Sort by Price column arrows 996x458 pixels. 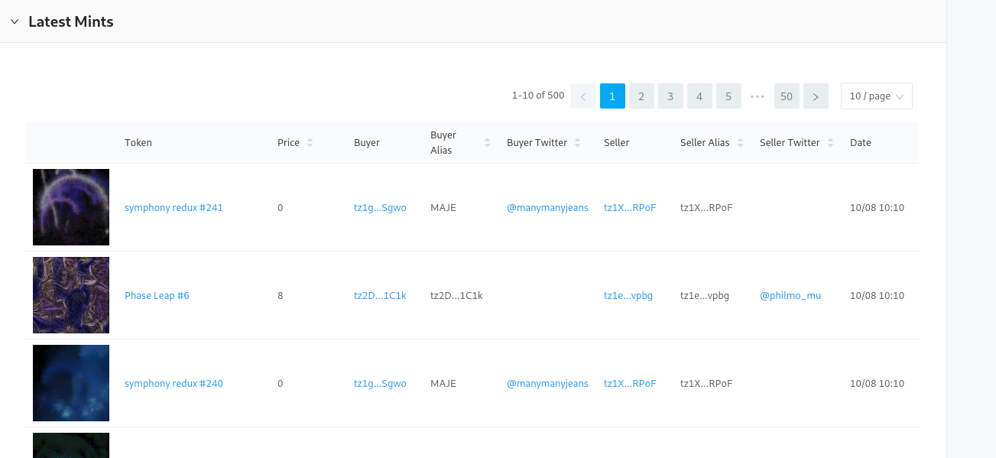pyautogui.click(x=310, y=143)
